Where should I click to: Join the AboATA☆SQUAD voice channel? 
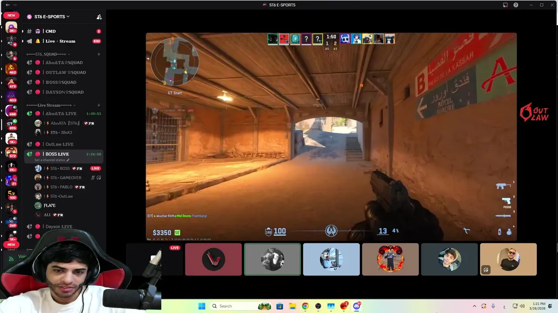(x=64, y=63)
